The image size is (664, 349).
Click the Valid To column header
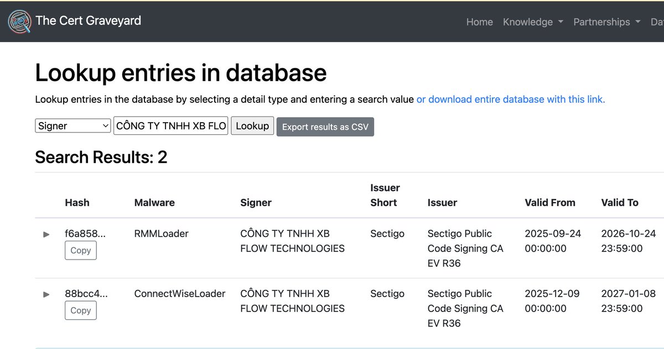(620, 203)
